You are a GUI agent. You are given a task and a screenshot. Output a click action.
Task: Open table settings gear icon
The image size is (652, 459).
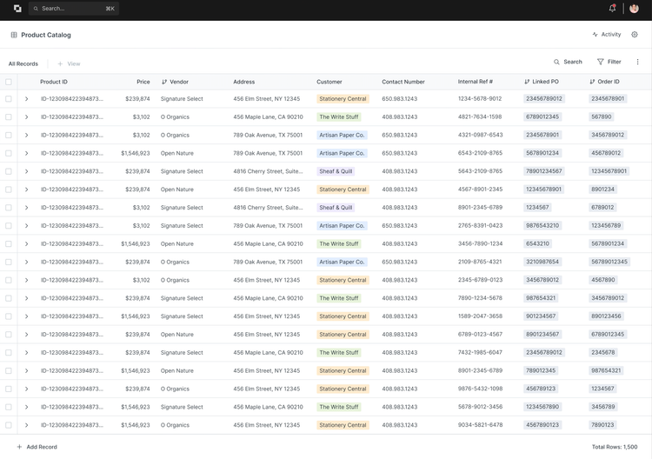tap(635, 35)
